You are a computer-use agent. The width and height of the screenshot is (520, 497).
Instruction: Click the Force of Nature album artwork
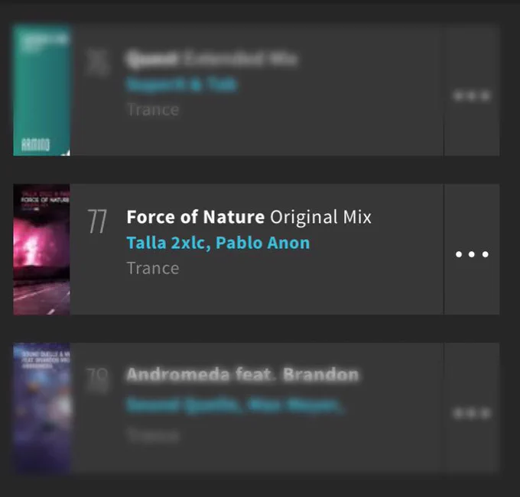click(41, 250)
